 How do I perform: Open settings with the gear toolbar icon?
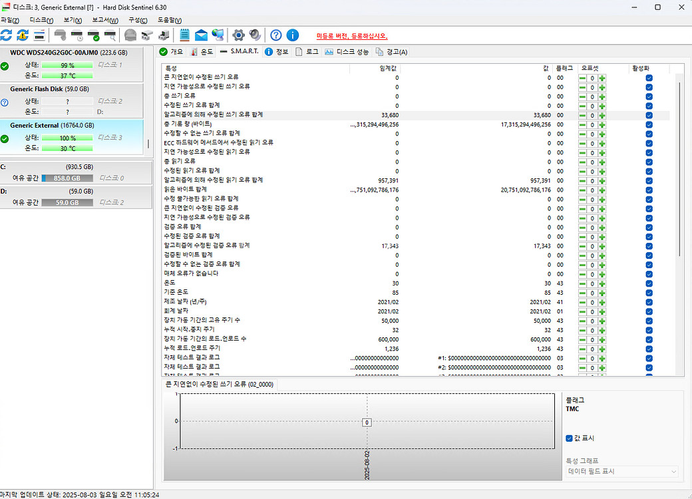coord(238,35)
